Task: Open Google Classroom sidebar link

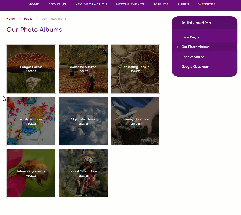Action: pos(195,67)
